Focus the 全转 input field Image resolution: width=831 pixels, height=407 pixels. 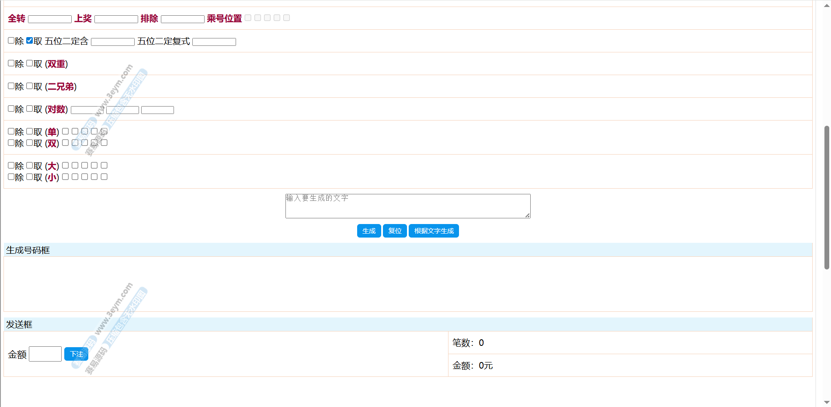point(50,19)
